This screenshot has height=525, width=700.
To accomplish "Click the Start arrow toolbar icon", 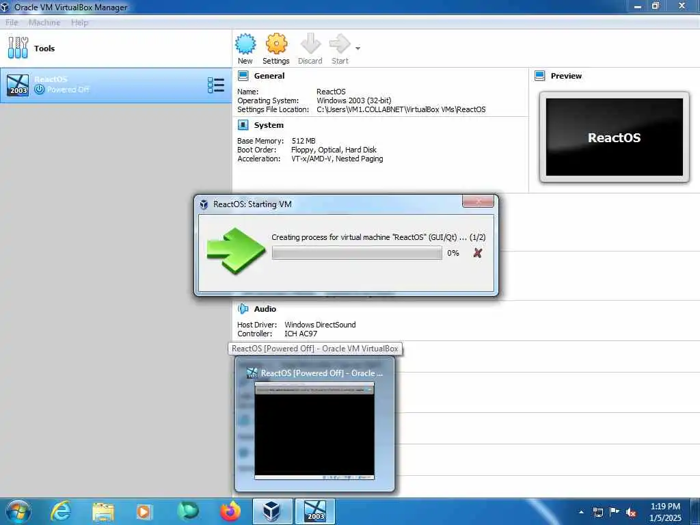I will click(340, 44).
